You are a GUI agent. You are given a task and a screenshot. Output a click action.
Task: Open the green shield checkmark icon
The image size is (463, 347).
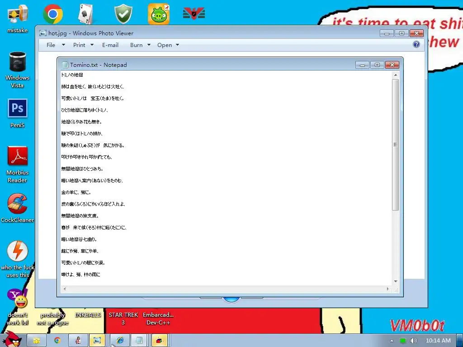pyautogui.click(x=123, y=14)
